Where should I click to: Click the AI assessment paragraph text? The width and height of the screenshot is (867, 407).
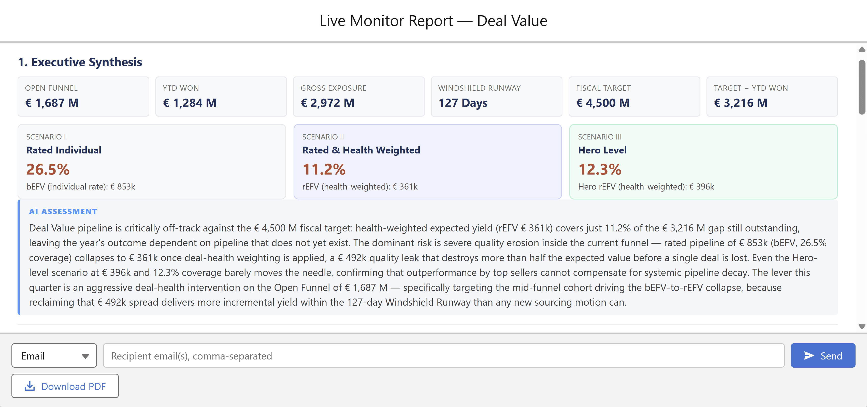coord(428,265)
